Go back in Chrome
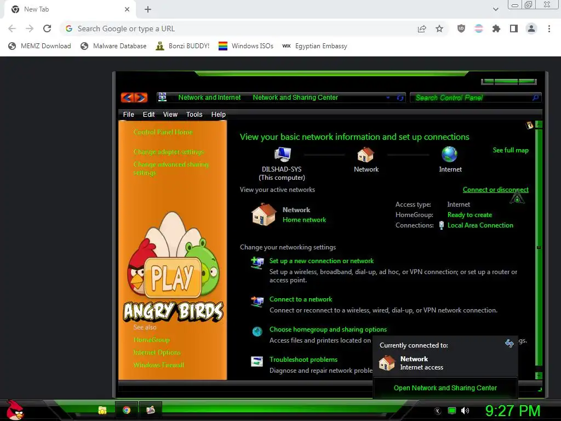The width and height of the screenshot is (561, 421). pyautogui.click(x=12, y=29)
